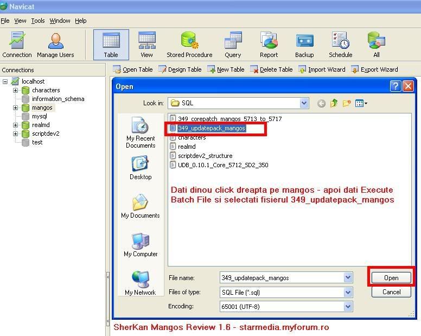Expand the characters database node
This screenshot has width=421, height=336.
click(16, 90)
